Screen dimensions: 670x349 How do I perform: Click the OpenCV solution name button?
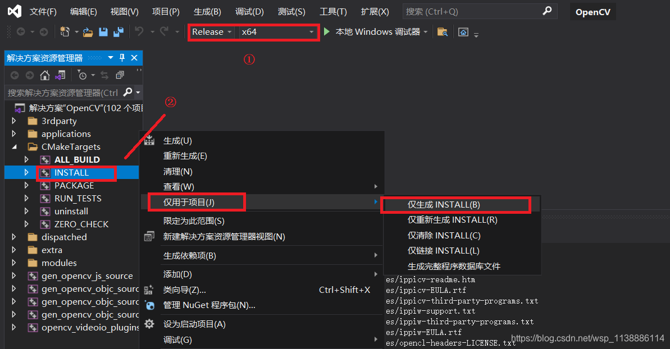pos(592,12)
